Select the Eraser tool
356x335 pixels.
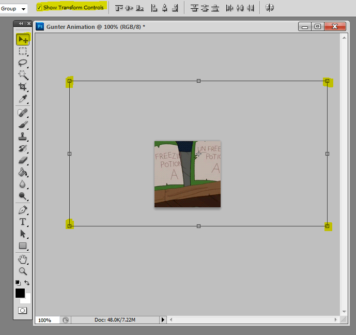tap(23, 160)
